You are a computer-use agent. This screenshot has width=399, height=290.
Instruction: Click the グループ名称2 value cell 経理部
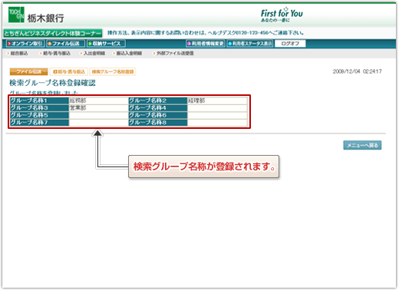tap(217, 101)
